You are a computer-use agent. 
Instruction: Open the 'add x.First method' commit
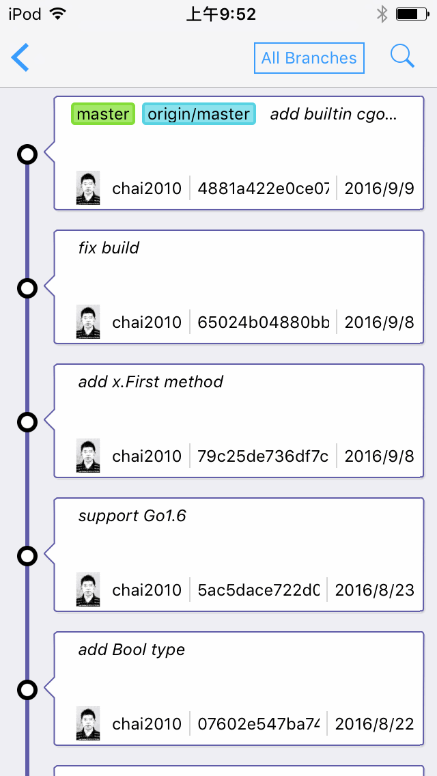pyautogui.click(x=151, y=382)
